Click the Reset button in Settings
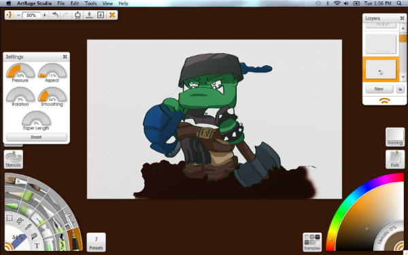408x255 pixels. tap(36, 137)
